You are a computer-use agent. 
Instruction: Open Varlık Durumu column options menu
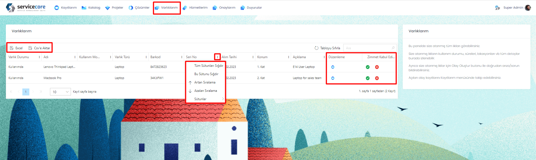(39, 57)
